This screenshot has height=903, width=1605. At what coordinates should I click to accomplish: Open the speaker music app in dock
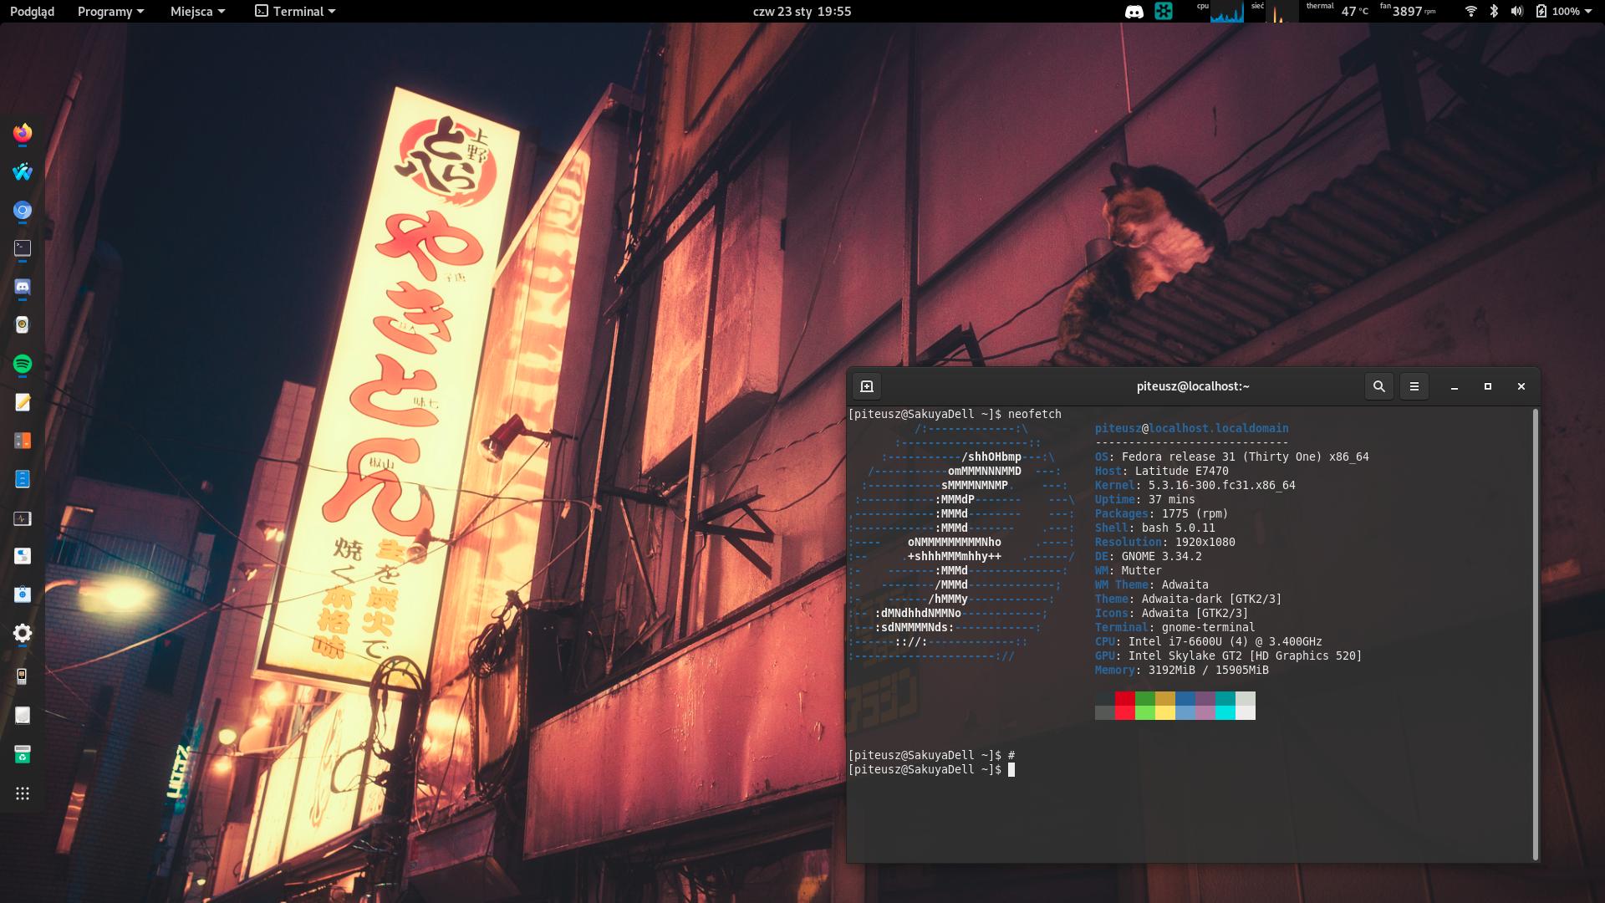[23, 324]
